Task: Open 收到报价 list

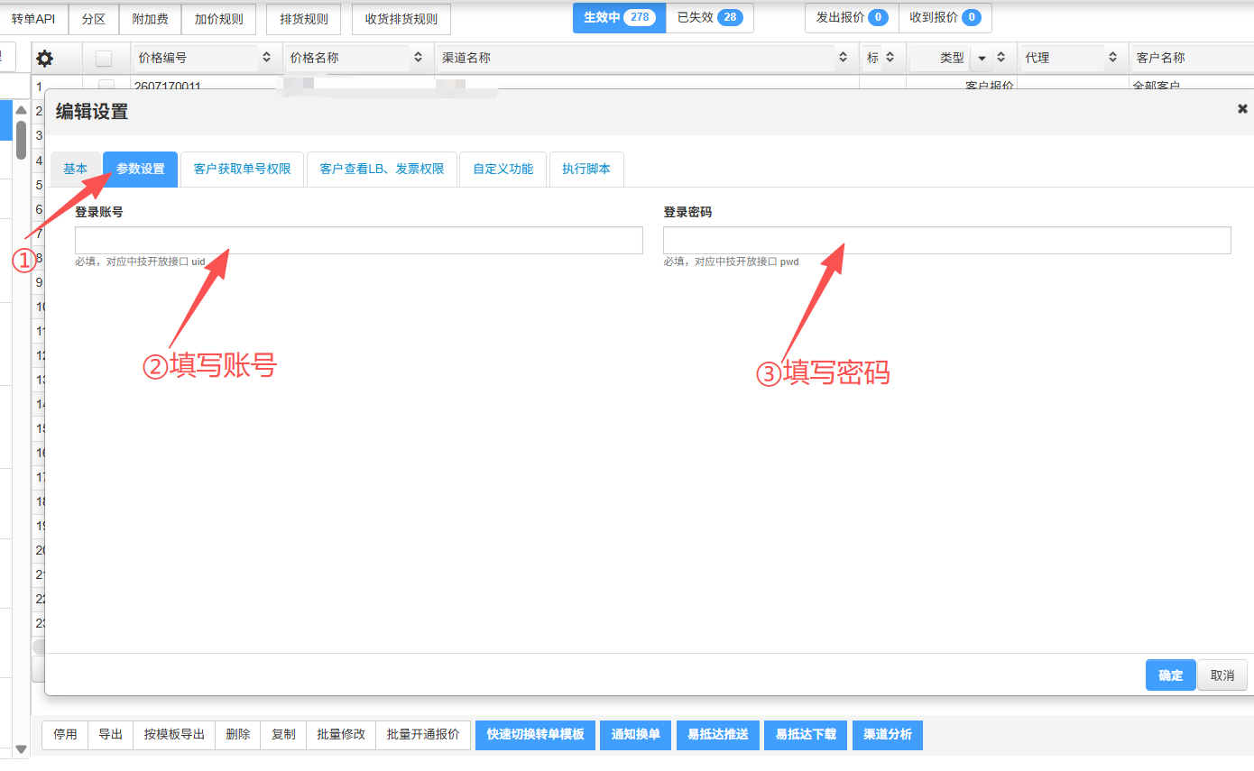Action: (945, 17)
